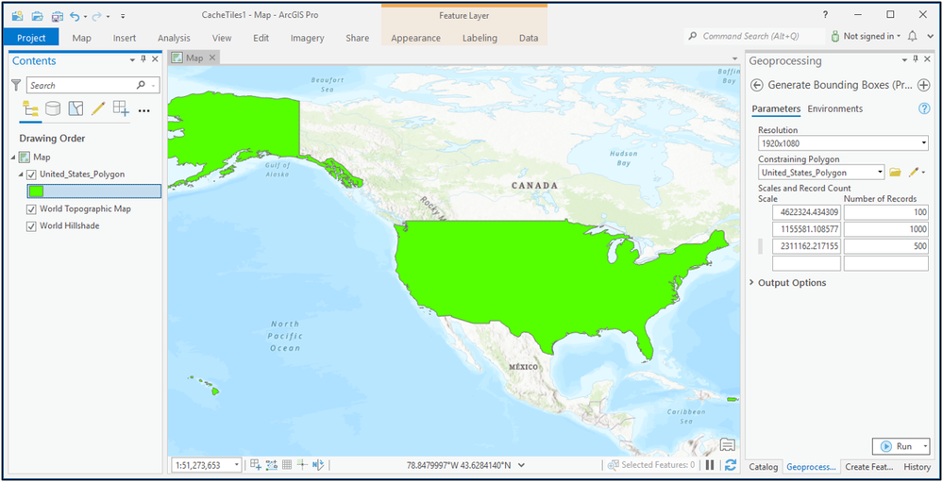Open the map scale dropdown

pyautogui.click(x=237, y=465)
